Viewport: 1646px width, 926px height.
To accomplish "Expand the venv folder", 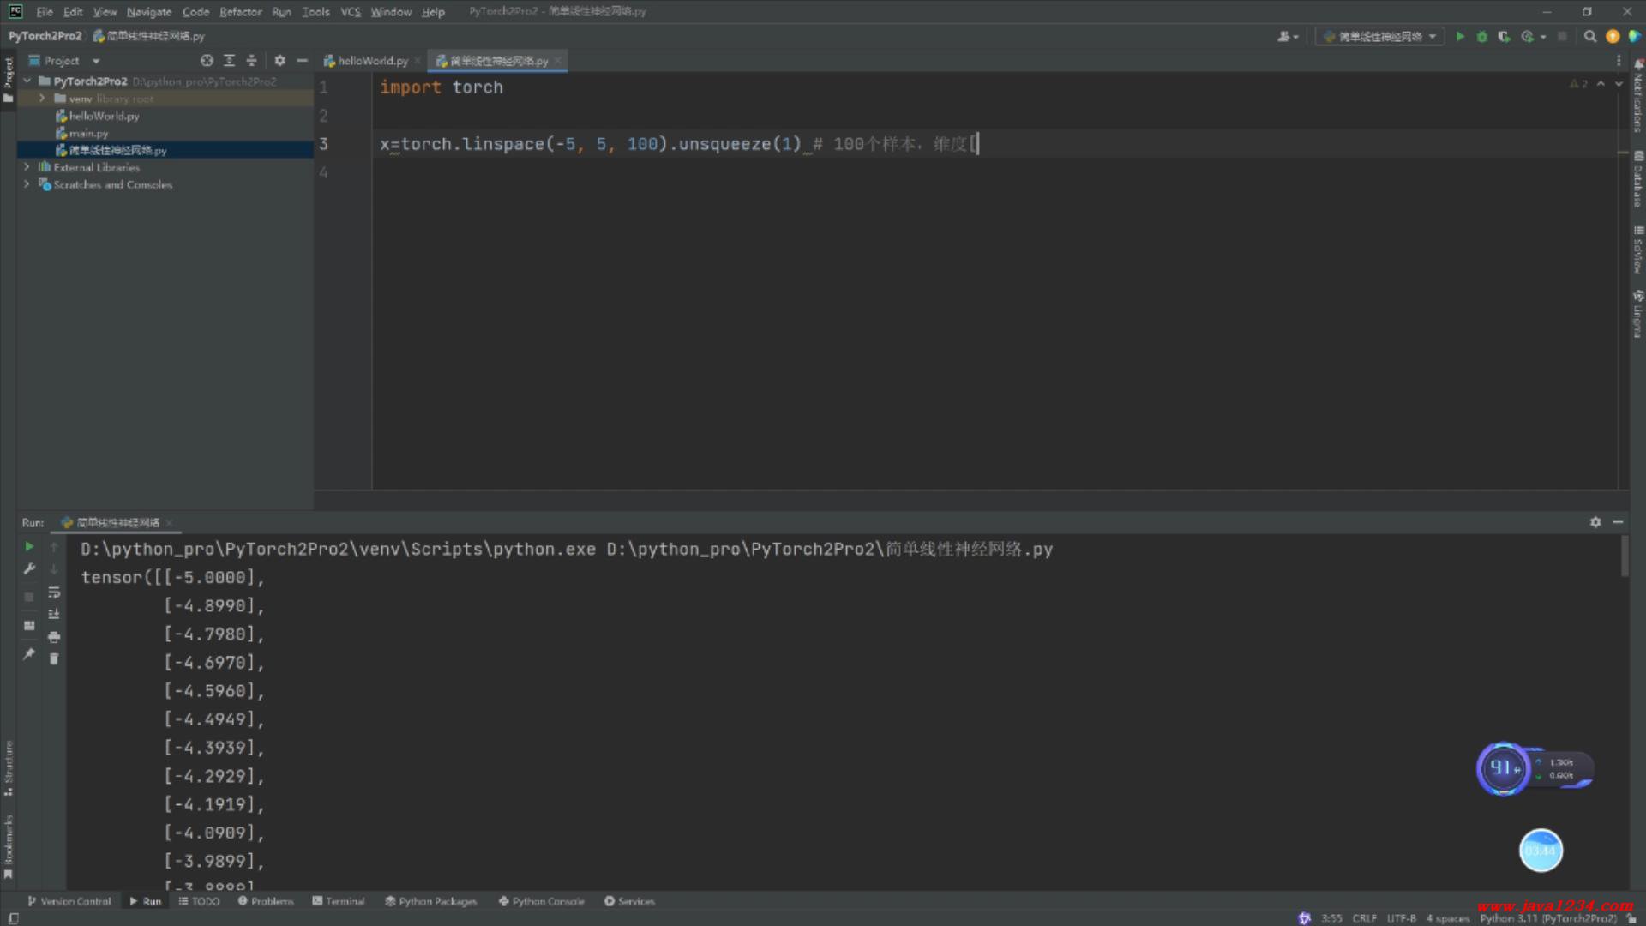I will pyautogui.click(x=42, y=99).
